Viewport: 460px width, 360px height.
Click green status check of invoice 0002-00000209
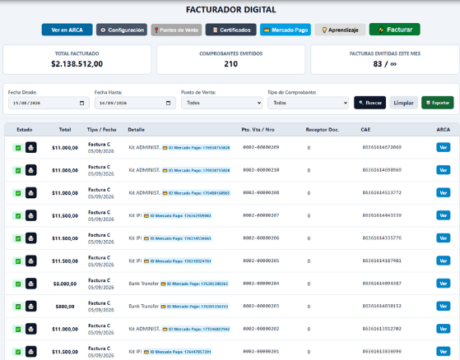pos(18,148)
